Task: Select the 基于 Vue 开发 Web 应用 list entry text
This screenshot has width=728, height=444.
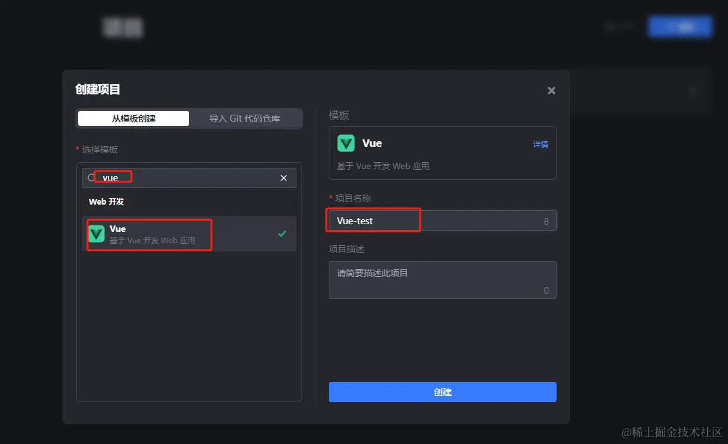Action: point(152,241)
